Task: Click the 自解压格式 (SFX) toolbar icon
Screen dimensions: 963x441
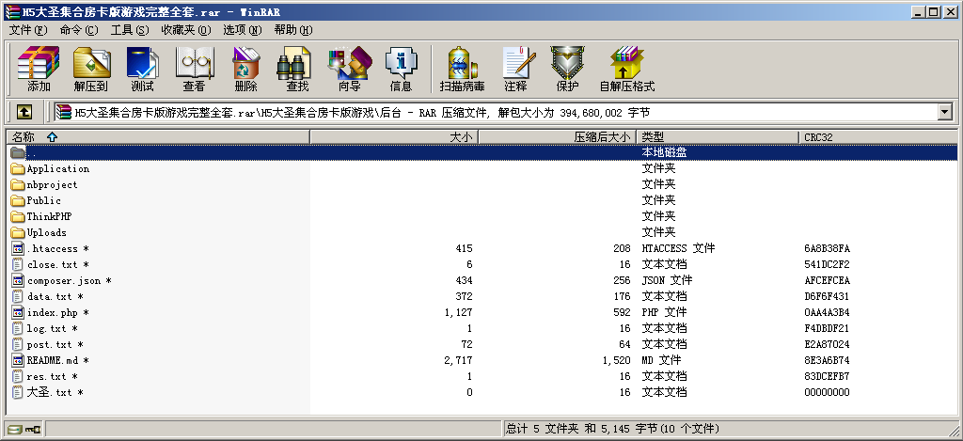Action: 626,69
